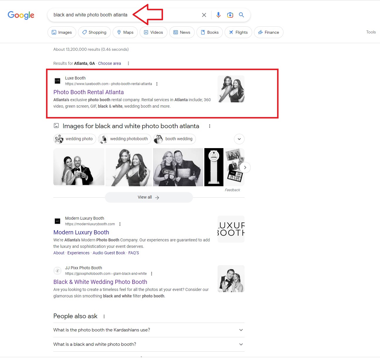Expand more image filter chips with down chevron

pos(239,139)
